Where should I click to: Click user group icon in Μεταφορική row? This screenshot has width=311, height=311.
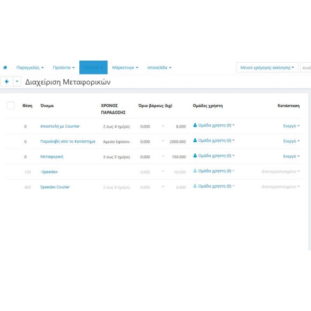(x=195, y=155)
